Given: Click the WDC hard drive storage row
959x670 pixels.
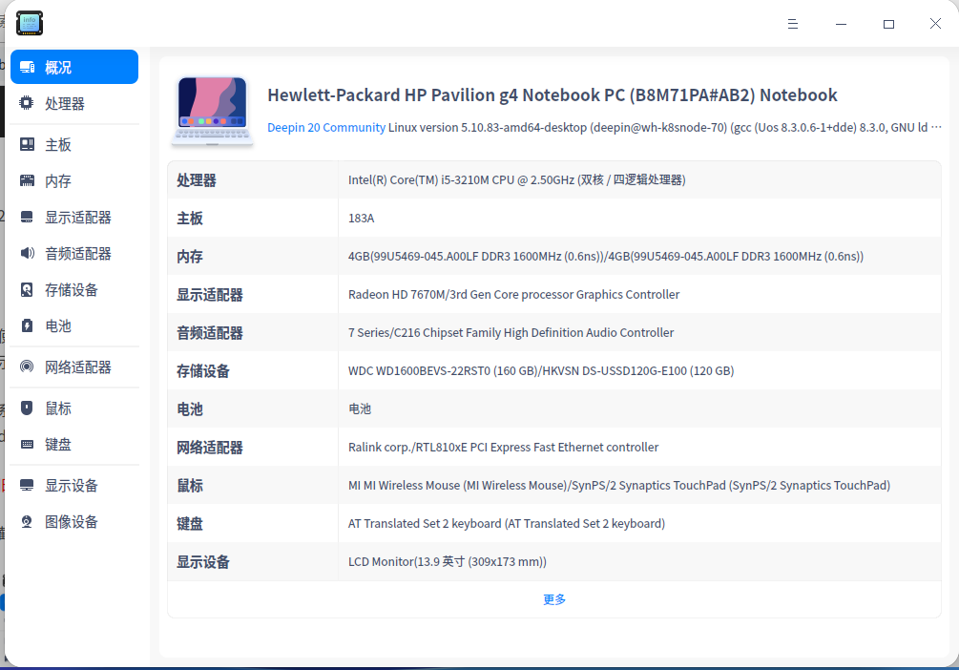Looking at the screenshot, I should click(x=553, y=370).
